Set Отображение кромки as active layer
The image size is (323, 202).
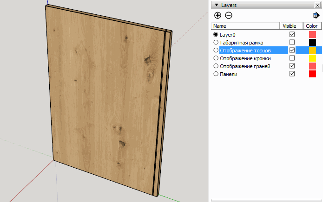point(216,58)
